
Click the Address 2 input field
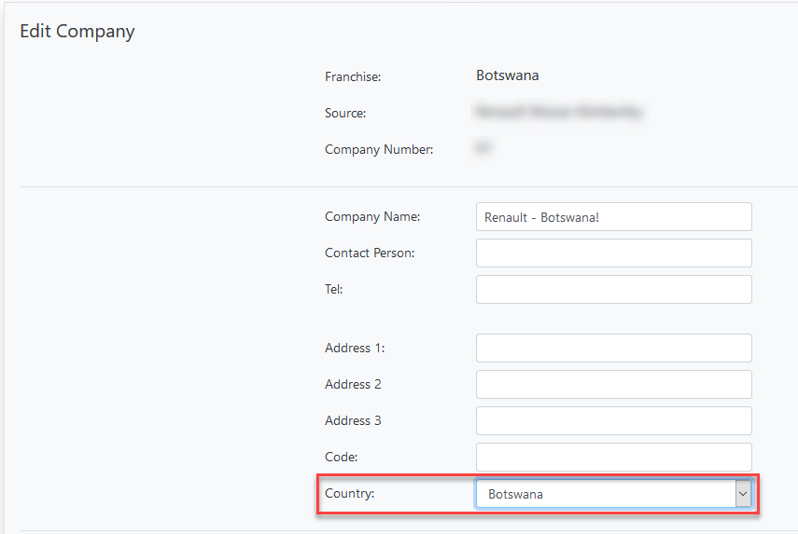[x=614, y=385]
